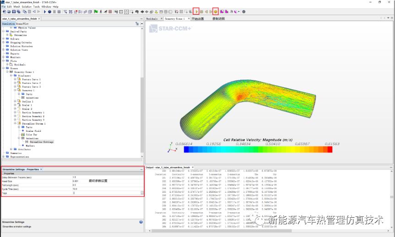Click the blue Initialize solution circle icon
The image size is (396, 237).
(49, 11)
